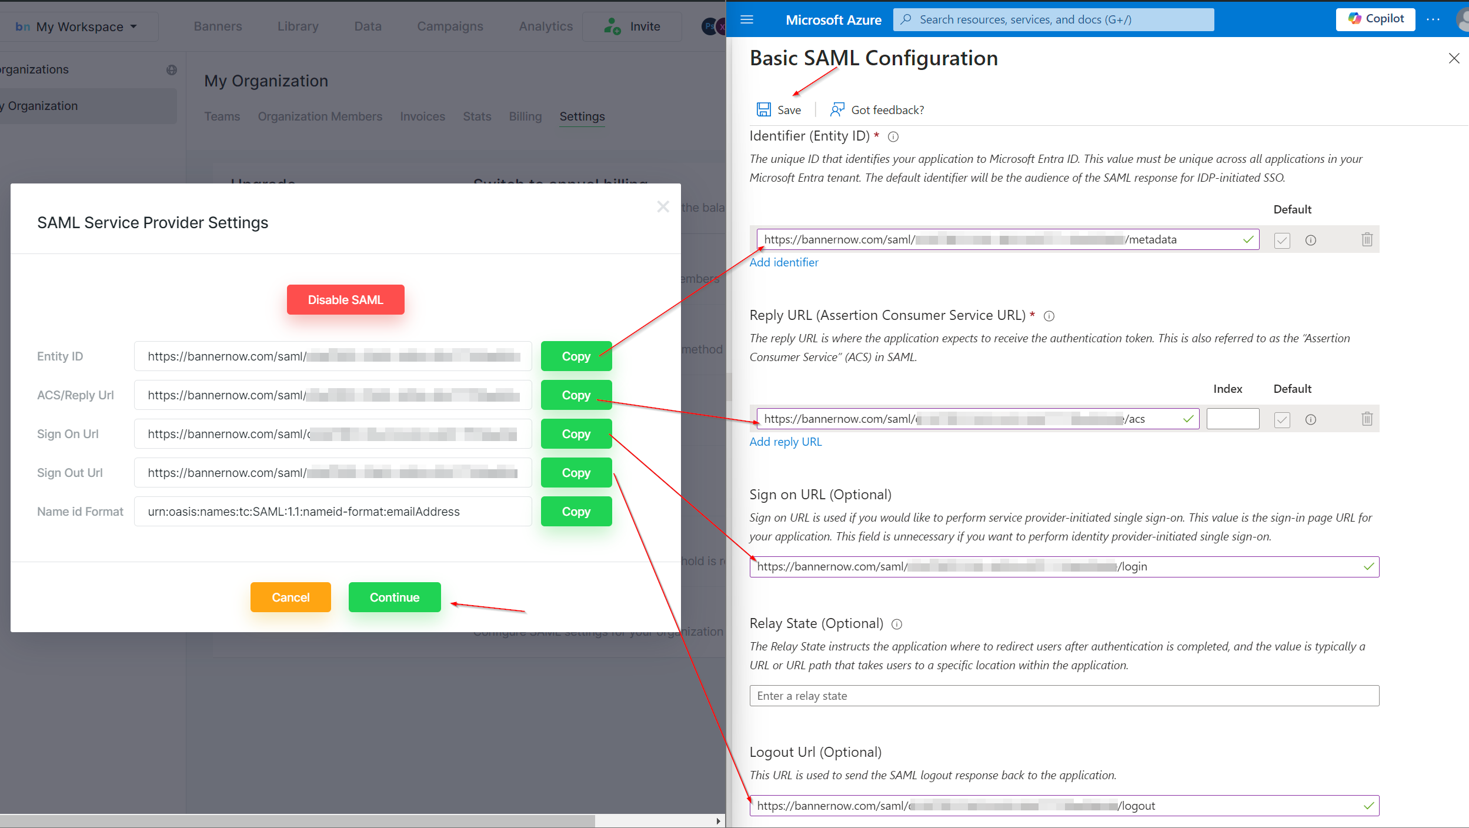Image resolution: width=1469 pixels, height=828 pixels.
Task: Delete the metadata identifier row
Action: [1367, 239]
